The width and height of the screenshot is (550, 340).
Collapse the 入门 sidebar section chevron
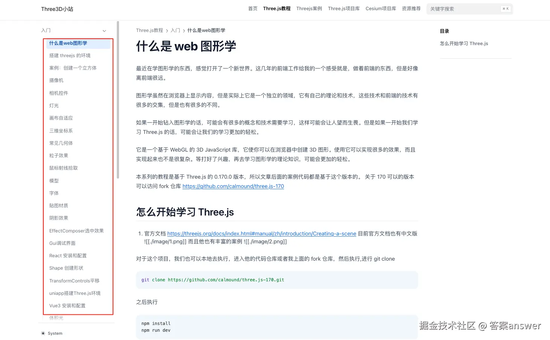pyautogui.click(x=104, y=31)
